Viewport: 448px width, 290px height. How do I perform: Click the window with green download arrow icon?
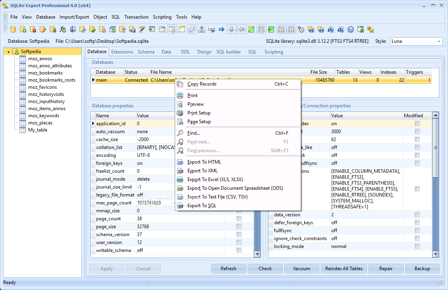pyautogui.click(x=361, y=29)
